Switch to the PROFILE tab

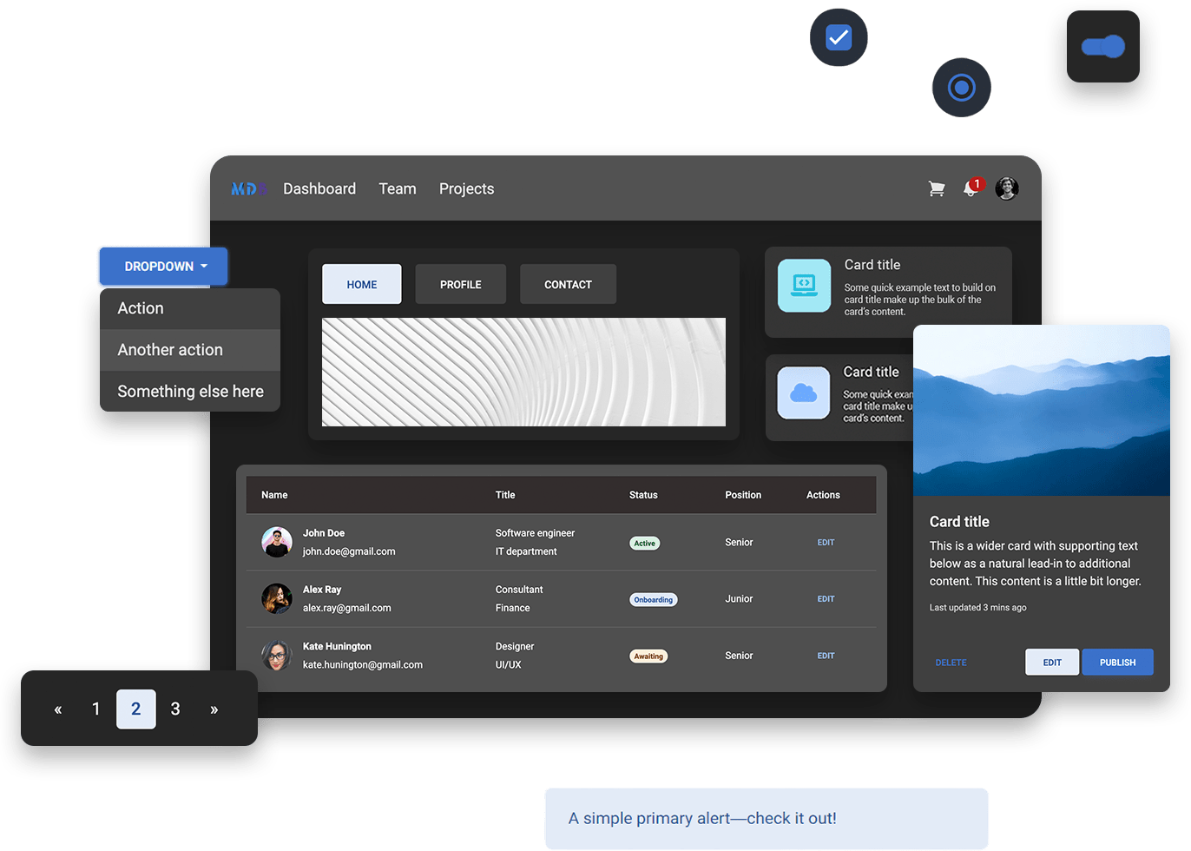coord(460,285)
